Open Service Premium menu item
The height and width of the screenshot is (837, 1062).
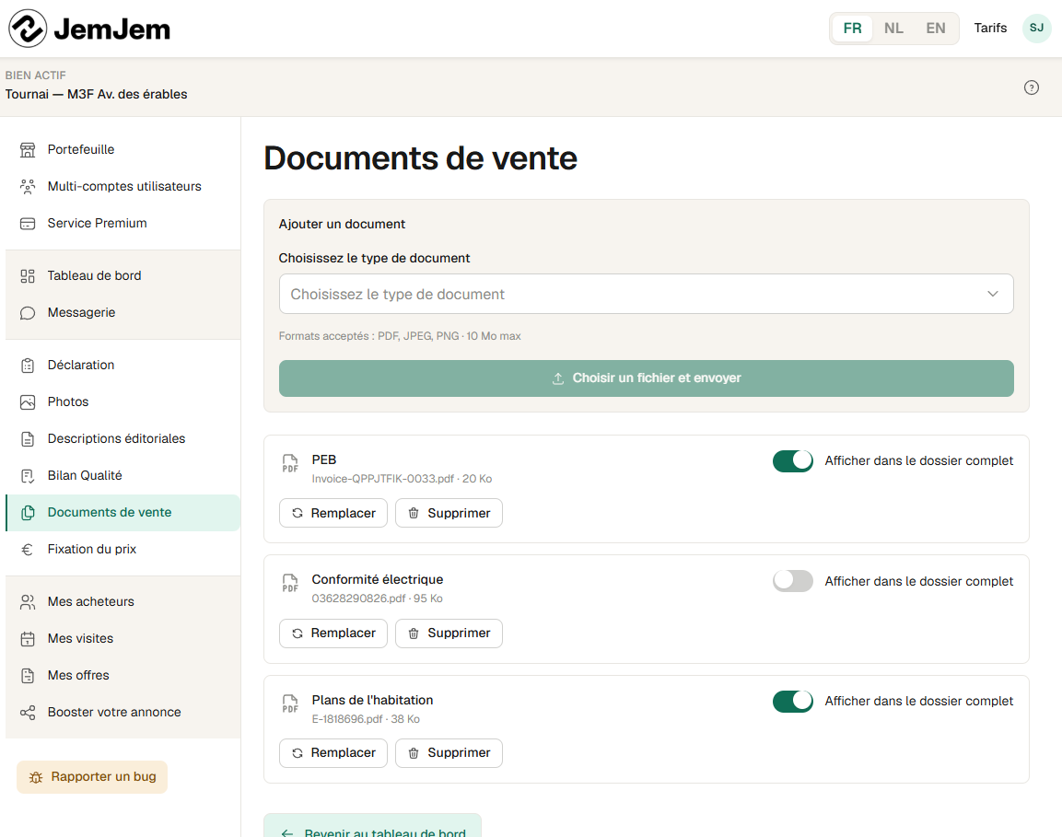click(x=123, y=224)
